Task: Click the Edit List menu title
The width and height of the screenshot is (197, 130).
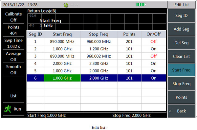Action: (182, 5)
